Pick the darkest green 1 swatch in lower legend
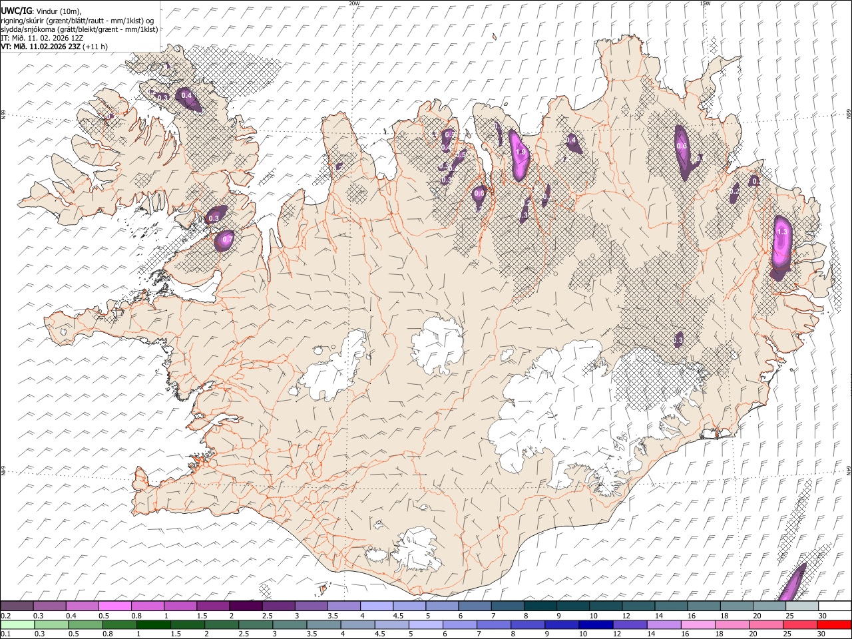 pos(154,625)
